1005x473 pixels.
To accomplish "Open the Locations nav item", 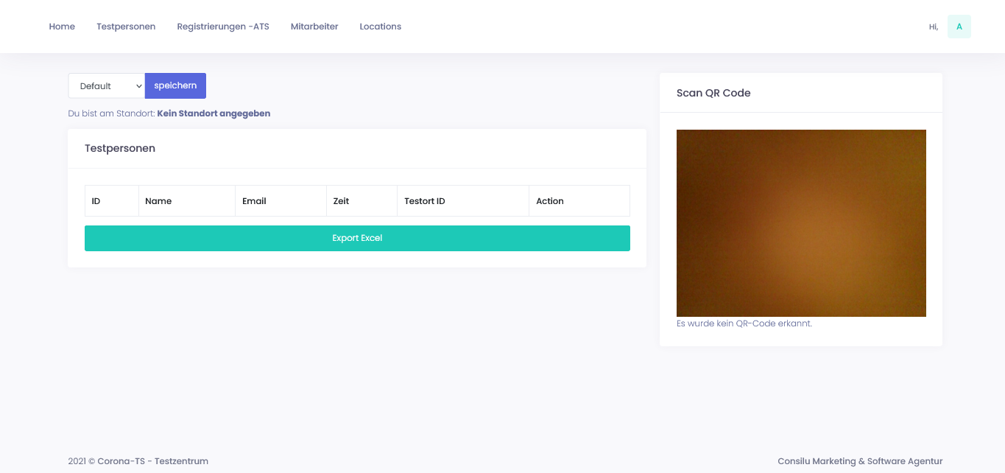I will (380, 27).
